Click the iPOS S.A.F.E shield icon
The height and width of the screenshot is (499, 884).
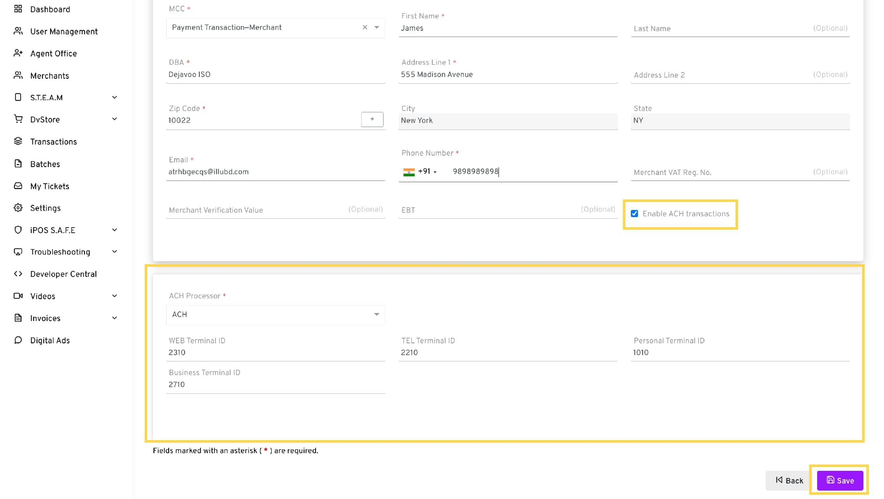[x=18, y=230]
